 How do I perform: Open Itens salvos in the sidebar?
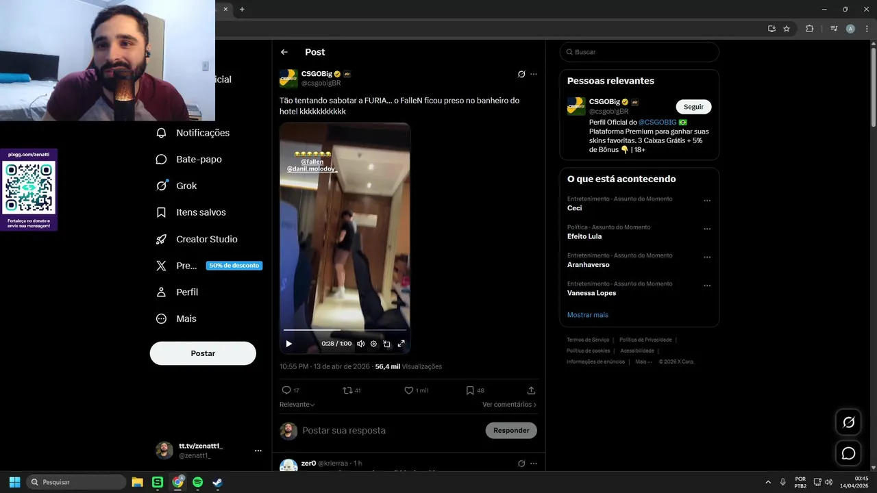point(191,212)
